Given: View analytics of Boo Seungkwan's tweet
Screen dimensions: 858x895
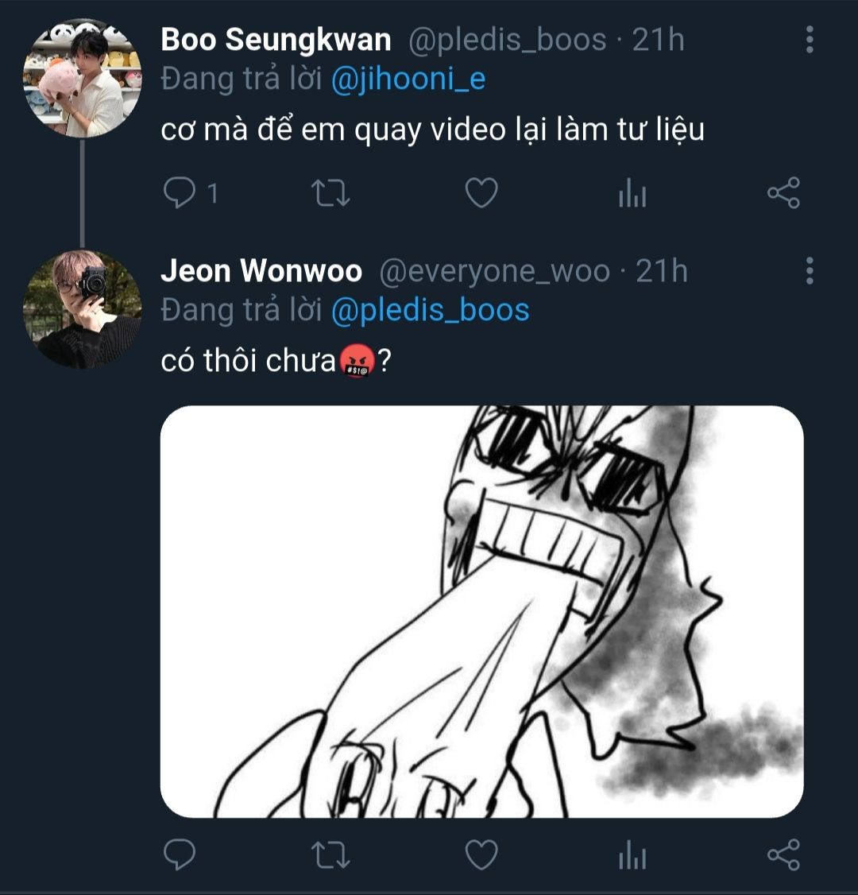Looking at the screenshot, I should (632, 193).
